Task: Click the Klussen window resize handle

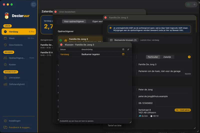Action: click(130, 122)
